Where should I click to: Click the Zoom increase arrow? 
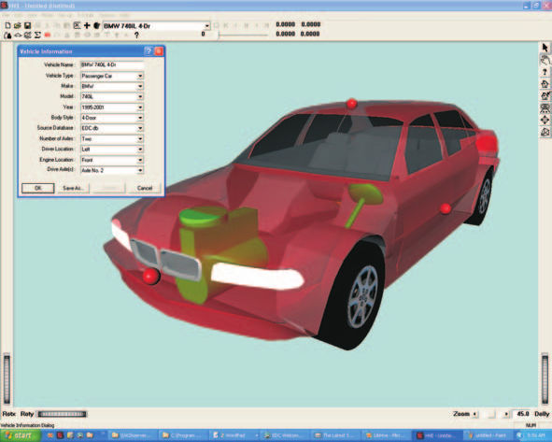(x=506, y=414)
